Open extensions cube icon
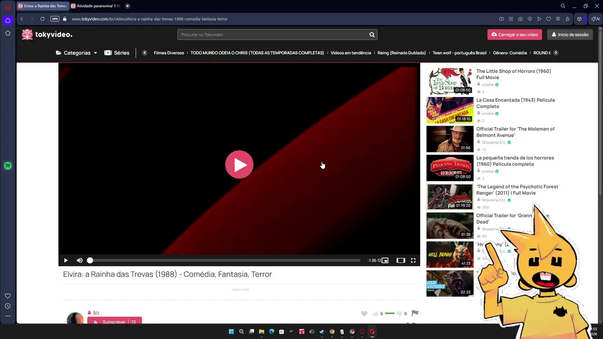Image resolution: width=603 pixels, height=339 pixels. (579, 19)
